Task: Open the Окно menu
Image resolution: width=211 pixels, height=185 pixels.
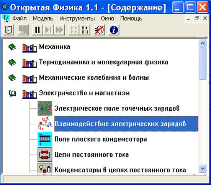Action: pyautogui.click(x=108, y=18)
